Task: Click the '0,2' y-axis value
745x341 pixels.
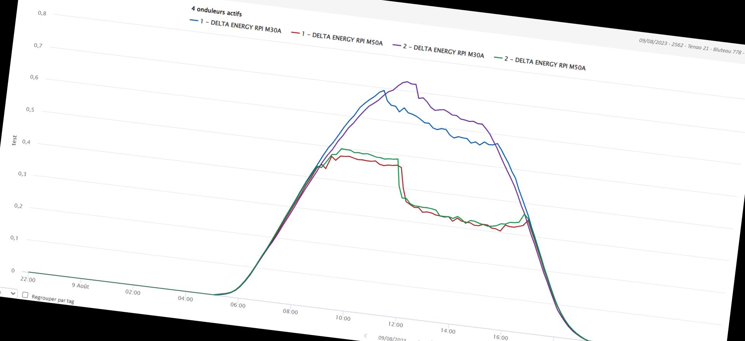Action: (18, 206)
